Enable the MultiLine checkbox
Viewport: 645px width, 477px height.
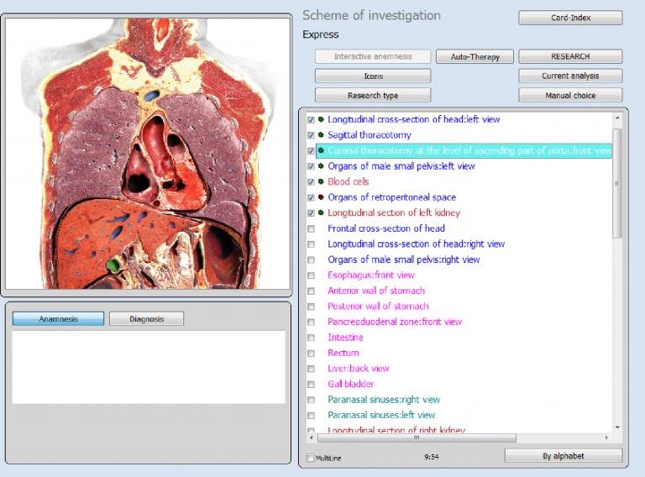click(310, 458)
